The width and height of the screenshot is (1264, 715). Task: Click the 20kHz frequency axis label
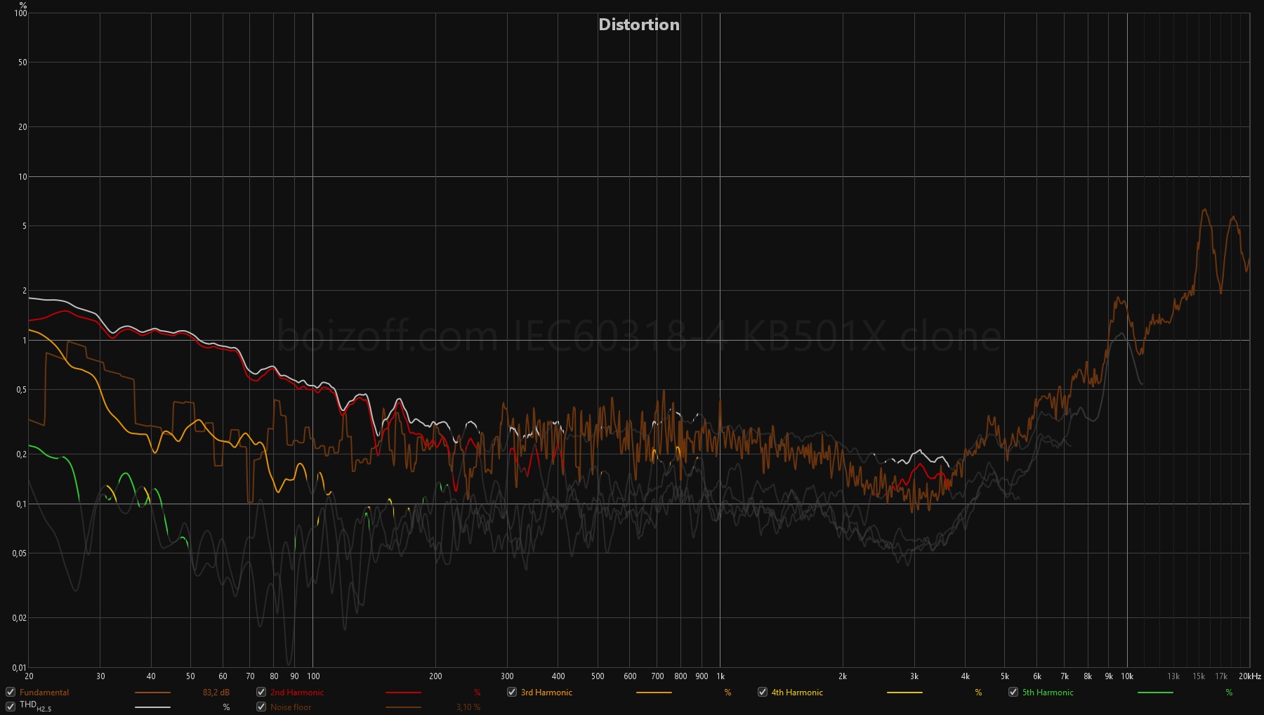coord(1250,676)
